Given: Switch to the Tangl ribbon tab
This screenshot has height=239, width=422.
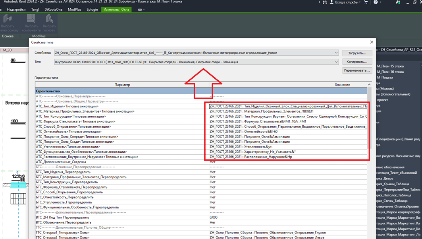Looking at the screenshot, I should [35, 10].
